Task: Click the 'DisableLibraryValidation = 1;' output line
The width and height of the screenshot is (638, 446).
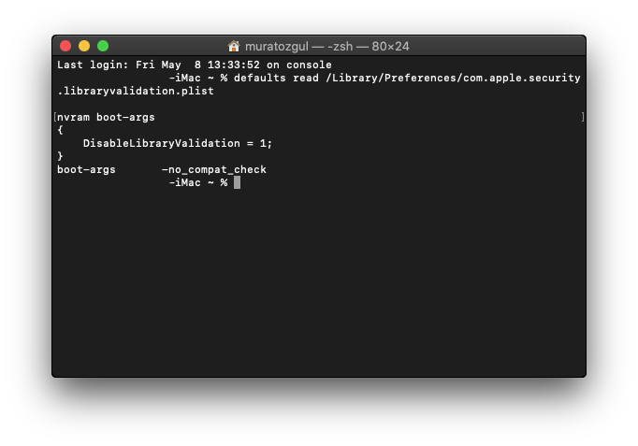Action: tap(178, 144)
